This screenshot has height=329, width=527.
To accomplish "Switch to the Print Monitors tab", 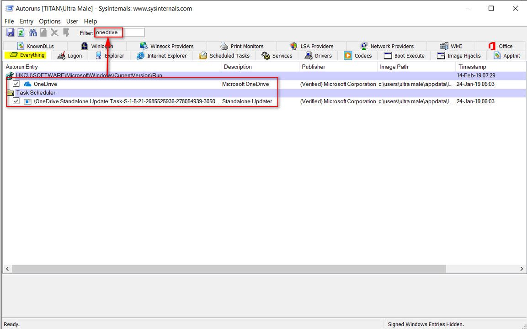I will coord(242,46).
